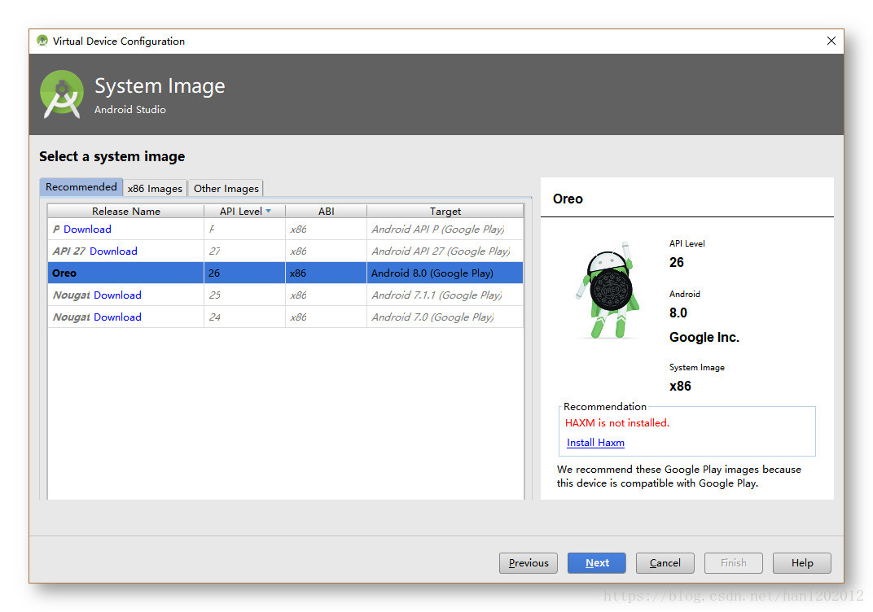Select the Oreo release row
The width and height of the screenshot is (873, 612).
coord(286,273)
